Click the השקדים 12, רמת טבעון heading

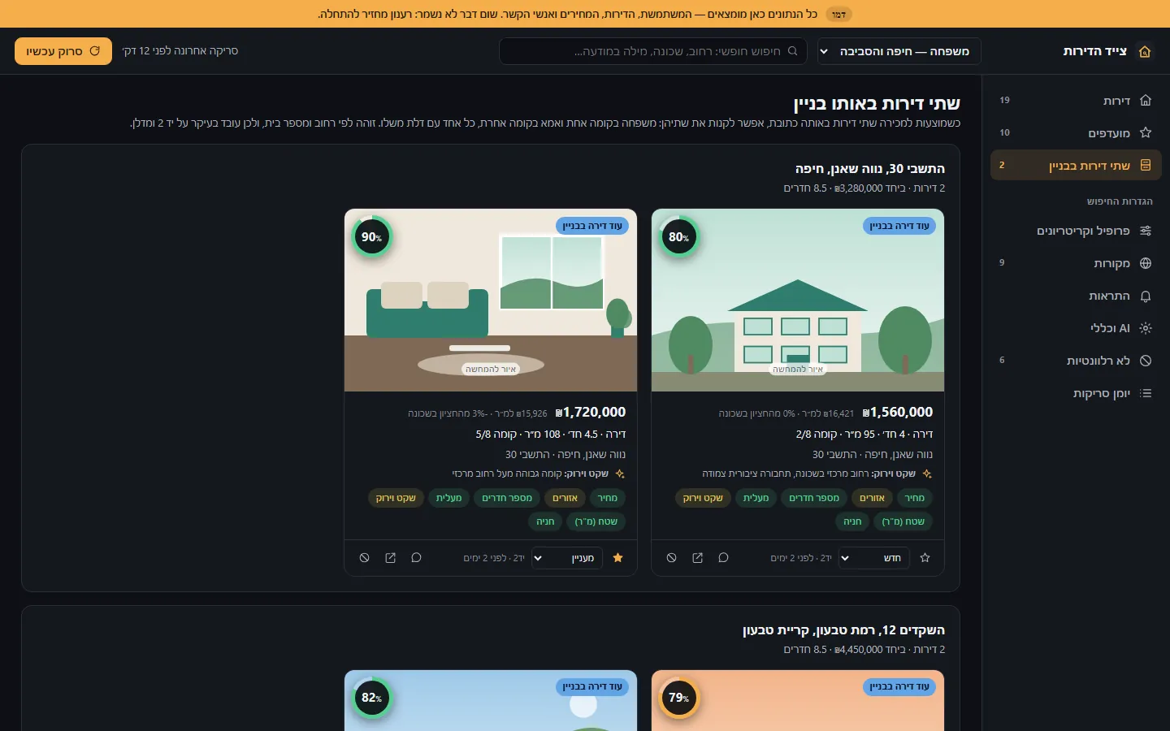(x=843, y=630)
